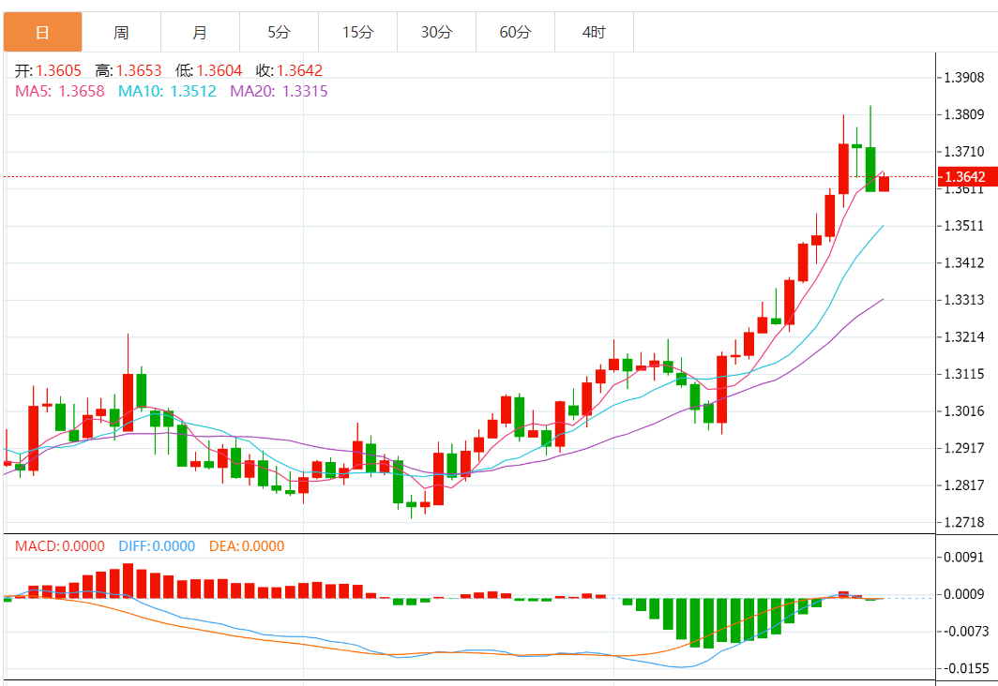The height and width of the screenshot is (686, 998).
Task: Click the 1.3016 price axis label
Action: (x=963, y=410)
